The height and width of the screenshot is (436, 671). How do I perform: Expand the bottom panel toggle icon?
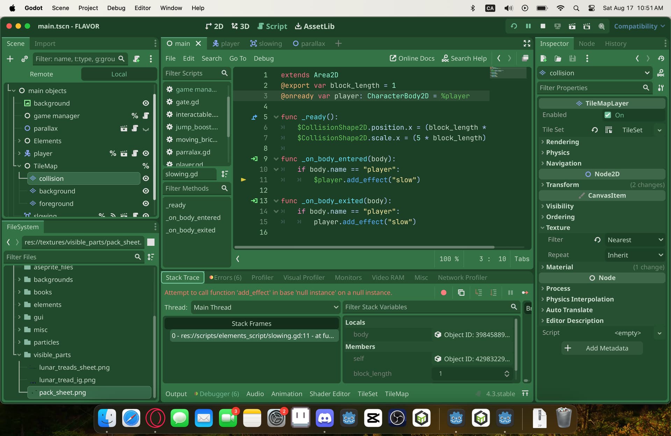[525, 394]
